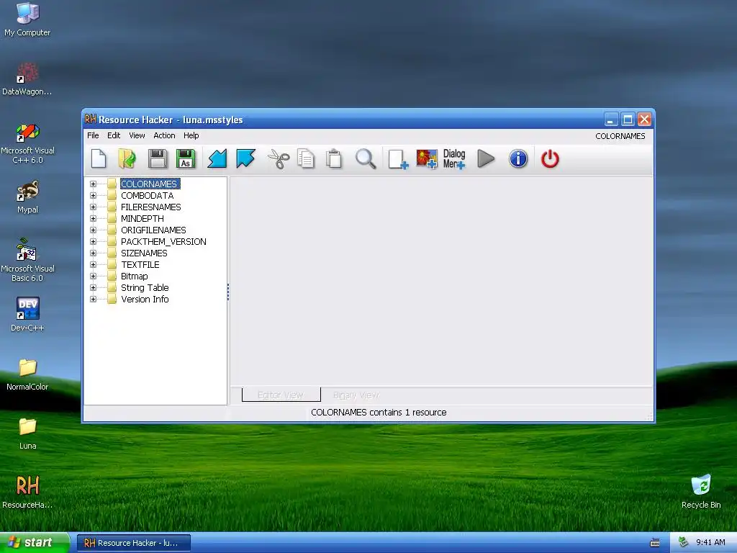Click the Save floppy disk icon
The image size is (737, 553).
pyautogui.click(x=158, y=158)
